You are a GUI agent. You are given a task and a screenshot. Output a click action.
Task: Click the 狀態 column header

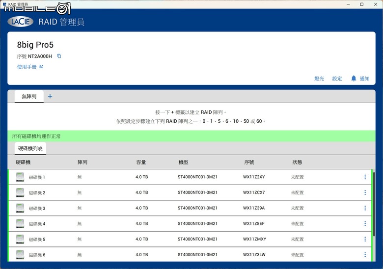point(297,162)
